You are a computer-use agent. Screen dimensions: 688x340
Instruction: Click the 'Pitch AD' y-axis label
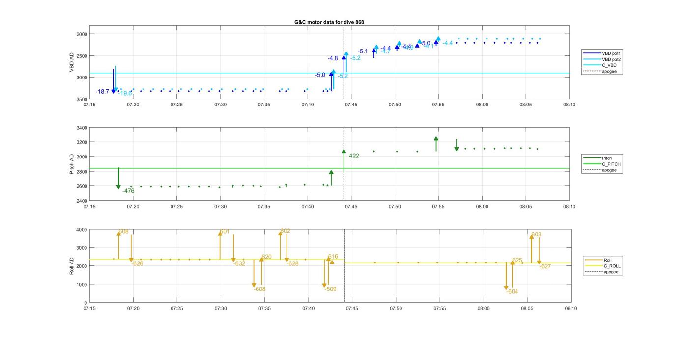coord(72,164)
